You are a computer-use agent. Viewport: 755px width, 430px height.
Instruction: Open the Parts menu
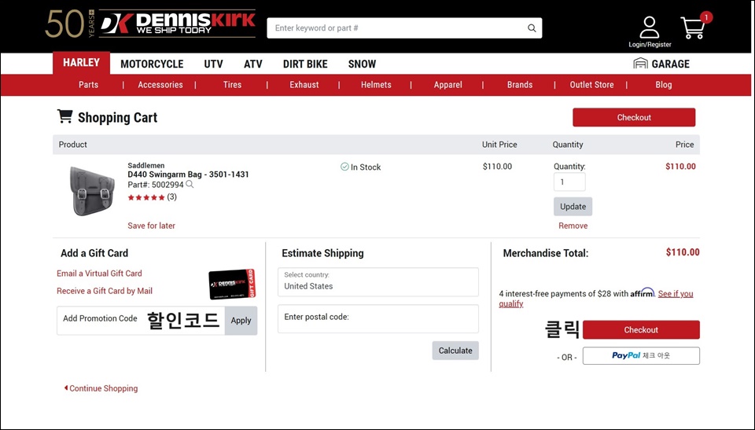tap(89, 85)
